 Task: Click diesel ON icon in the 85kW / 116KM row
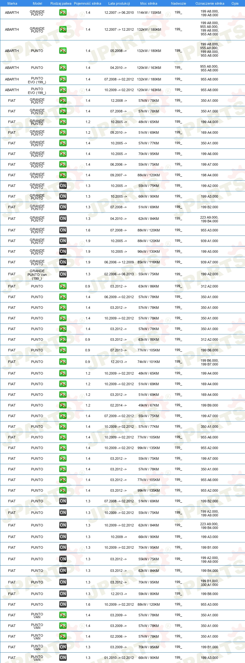tap(63, 262)
